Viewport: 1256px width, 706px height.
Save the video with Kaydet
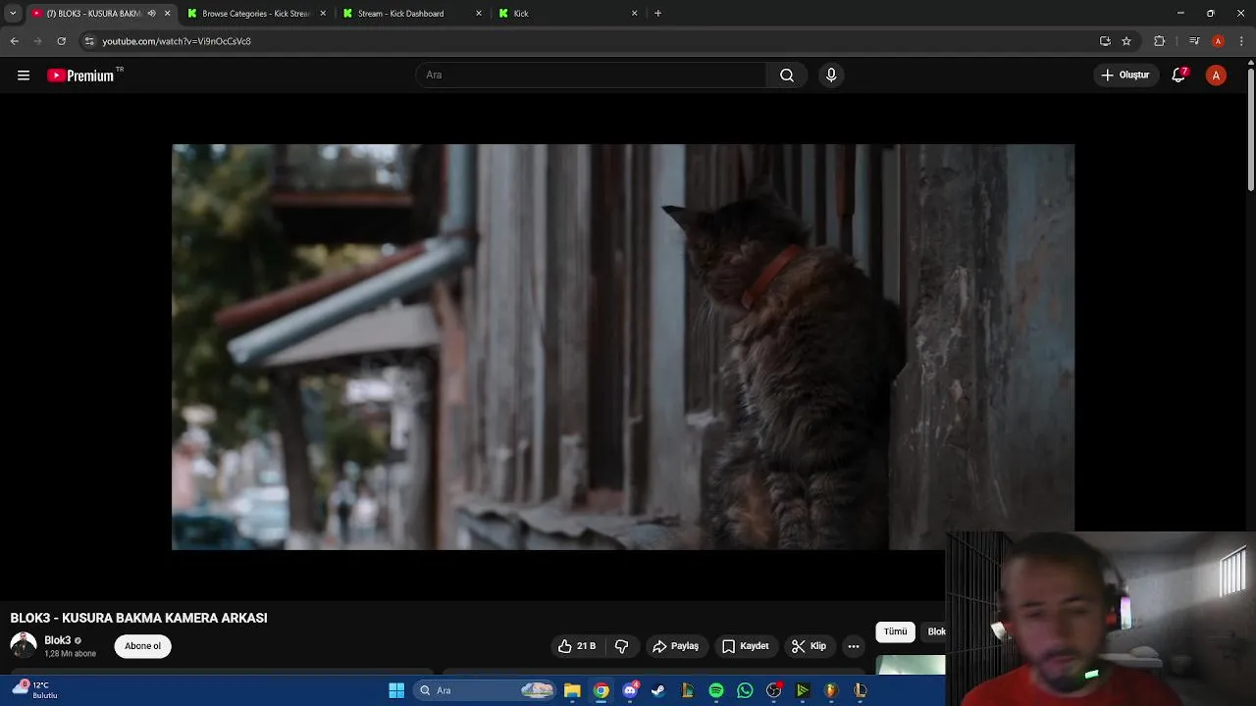point(746,646)
